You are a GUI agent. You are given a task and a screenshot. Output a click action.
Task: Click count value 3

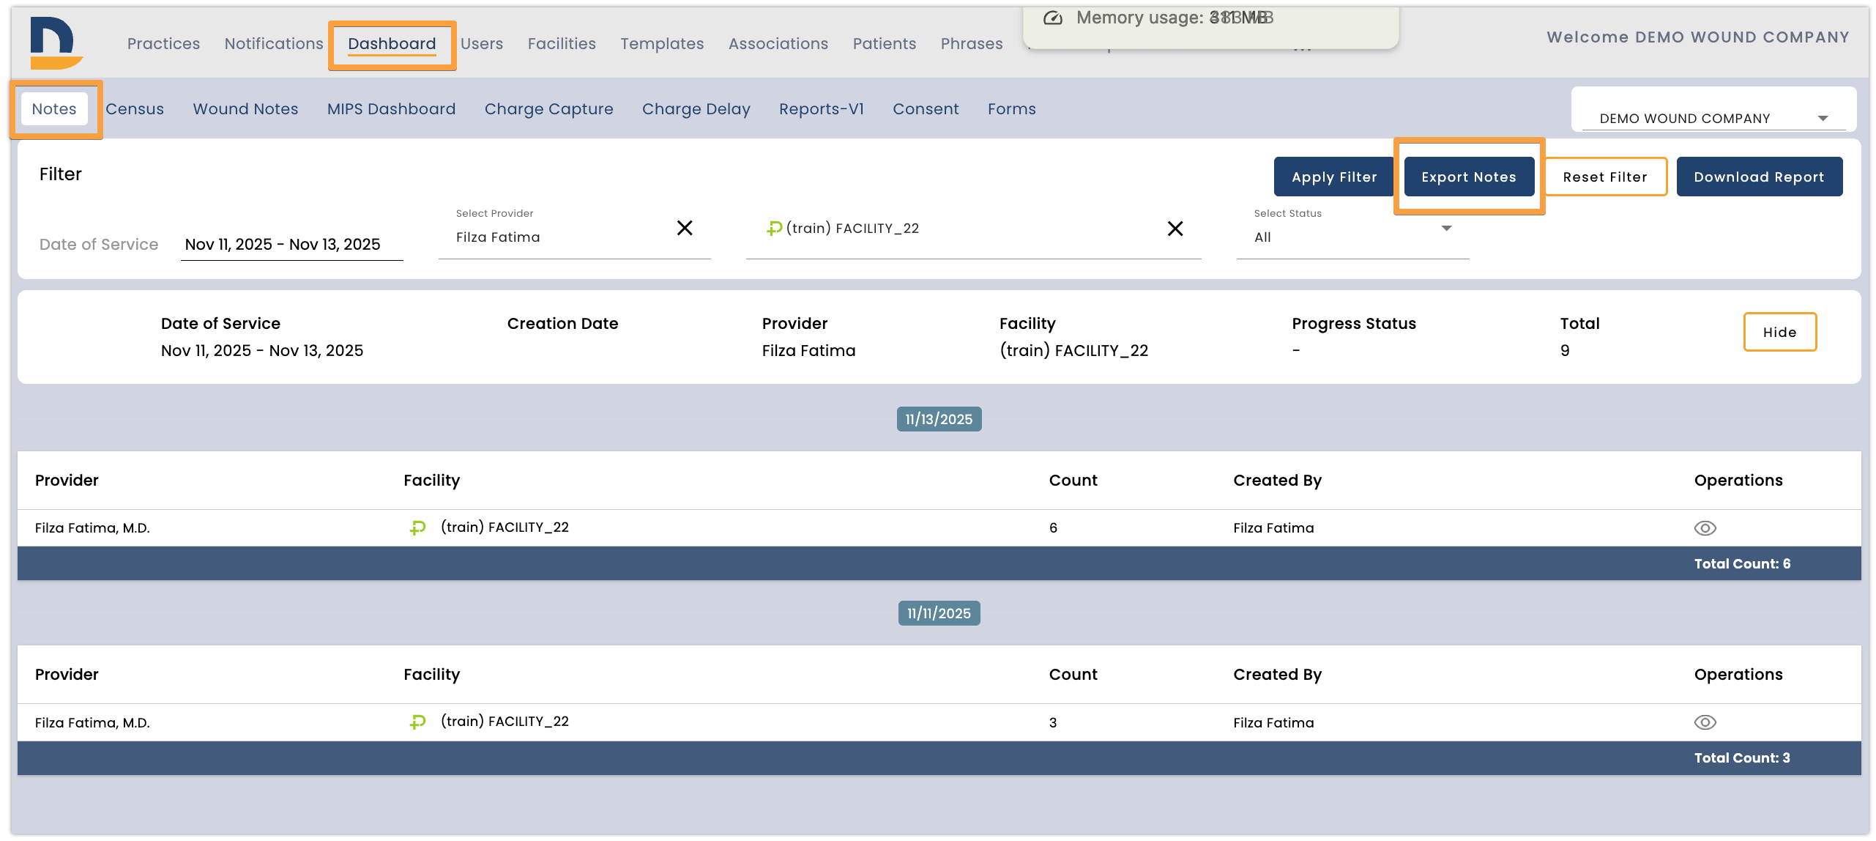point(1053,723)
